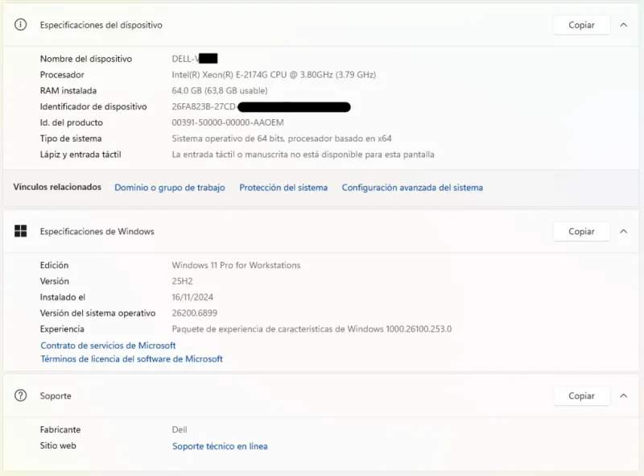The image size is (644, 476).
Task: Select the Tipo de sistema label
Action: coord(71,139)
